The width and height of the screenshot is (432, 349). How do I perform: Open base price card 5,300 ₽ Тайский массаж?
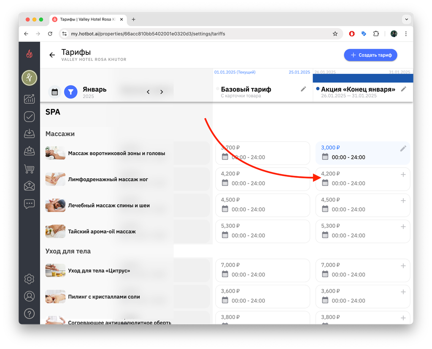point(262,231)
